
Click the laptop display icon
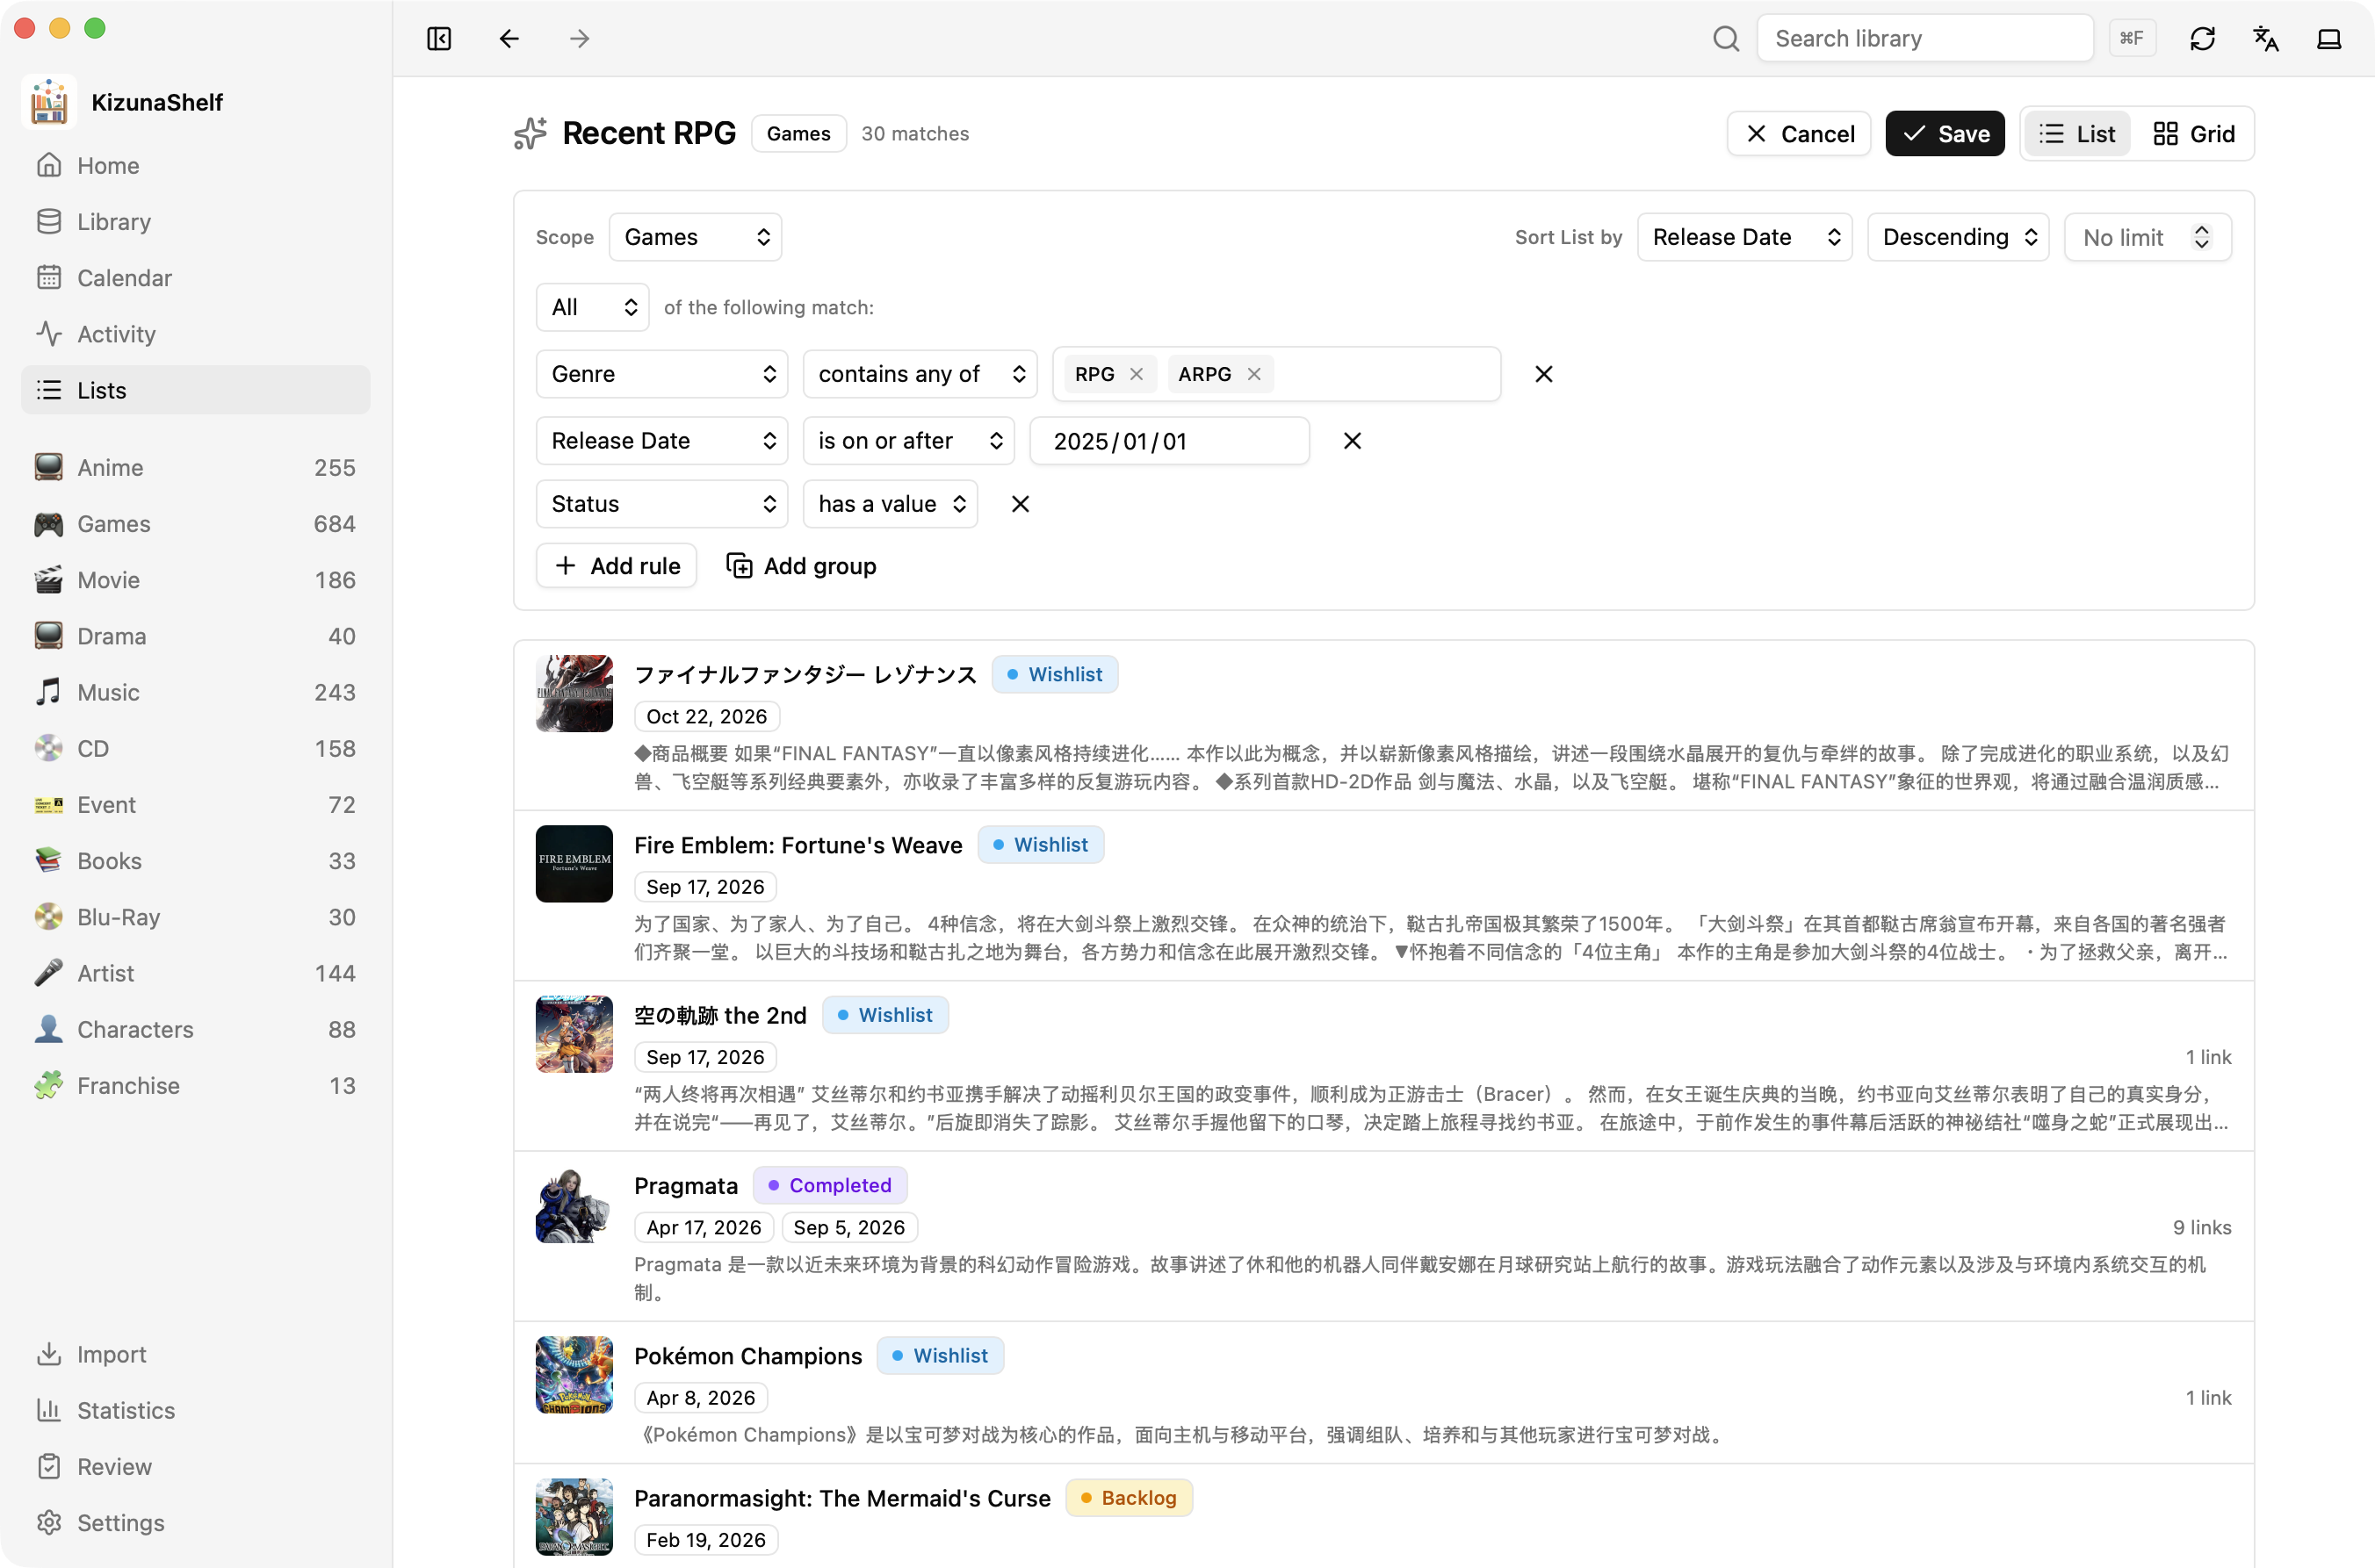pos(2329,38)
